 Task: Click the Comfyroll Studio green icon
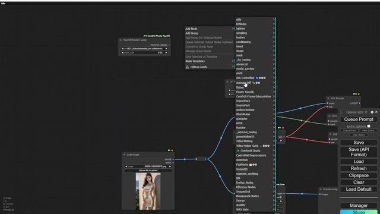[x=238, y=150]
